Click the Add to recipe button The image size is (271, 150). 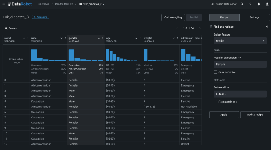tap(255, 114)
